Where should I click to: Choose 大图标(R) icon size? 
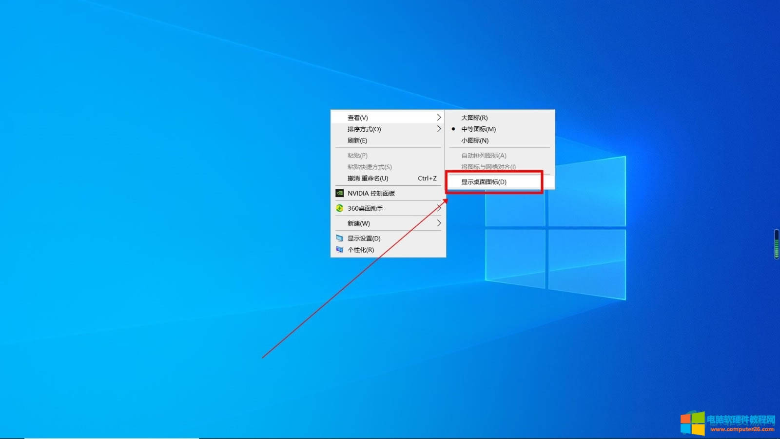pyautogui.click(x=474, y=118)
